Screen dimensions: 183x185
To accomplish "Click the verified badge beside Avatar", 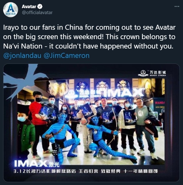I will coord(40,7).
